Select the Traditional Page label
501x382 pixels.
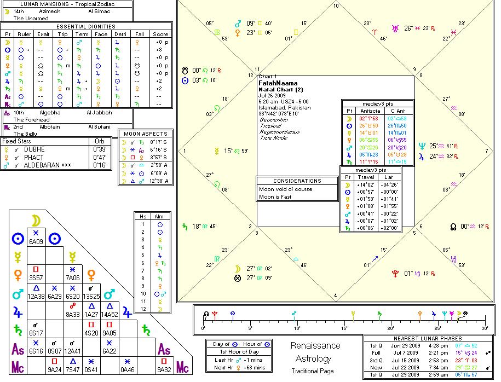coord(313,371)
